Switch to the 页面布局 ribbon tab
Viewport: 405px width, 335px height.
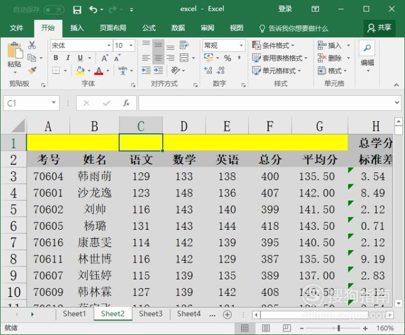(113, 28)
